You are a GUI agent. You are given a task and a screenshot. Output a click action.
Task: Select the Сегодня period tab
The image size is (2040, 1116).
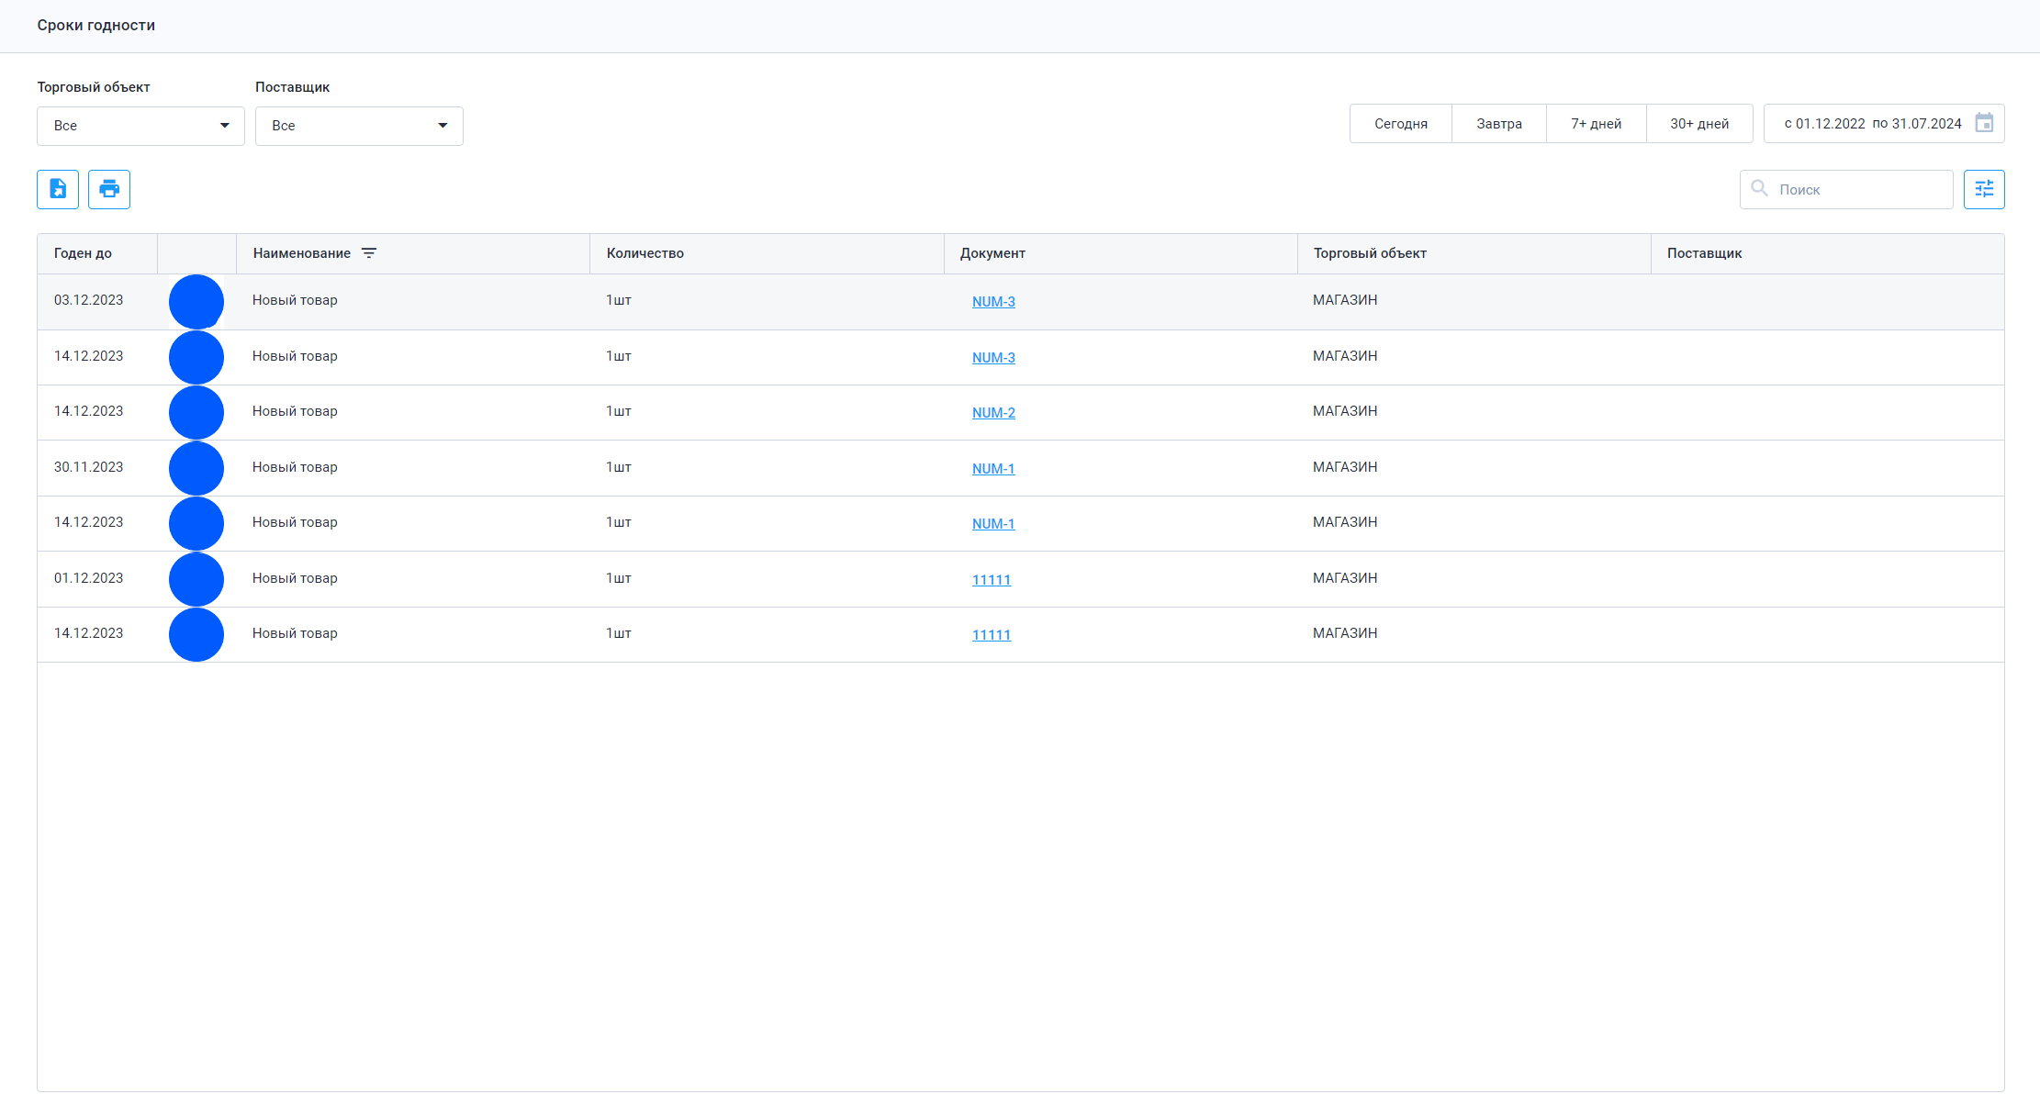(1400, 123)
